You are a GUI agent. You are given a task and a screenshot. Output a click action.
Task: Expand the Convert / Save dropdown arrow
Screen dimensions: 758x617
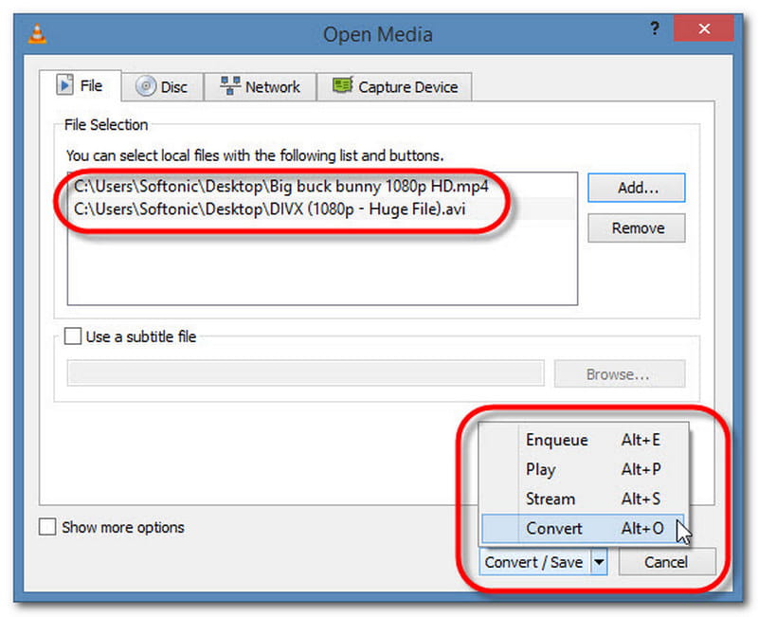[599, 562]
